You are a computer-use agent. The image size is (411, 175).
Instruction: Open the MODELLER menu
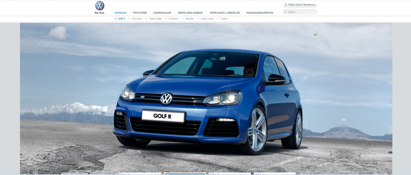[x=120, y=13]
